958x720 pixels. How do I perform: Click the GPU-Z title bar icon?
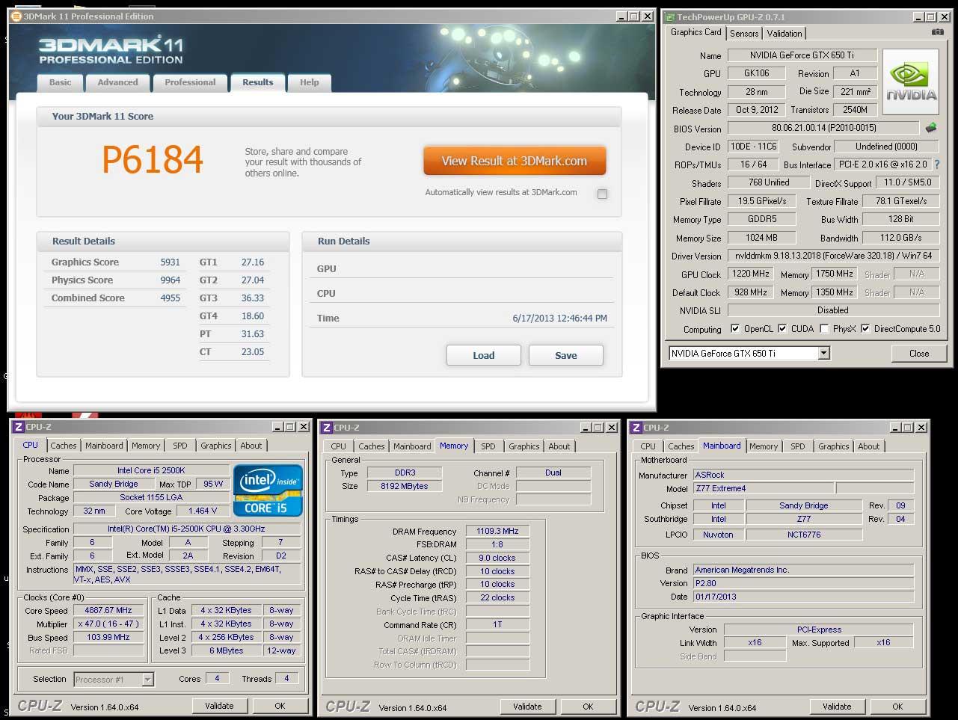671,16
